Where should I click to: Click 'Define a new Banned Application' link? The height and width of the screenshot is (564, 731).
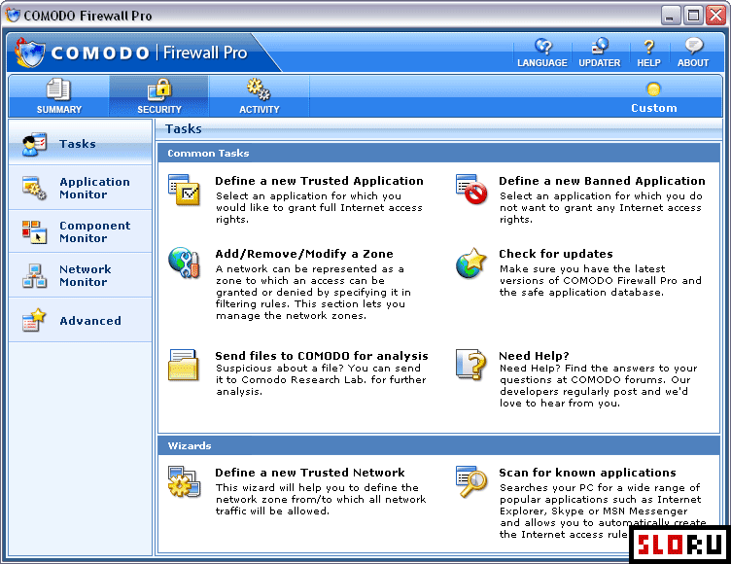pyautogui.click(x=602, y=181)
